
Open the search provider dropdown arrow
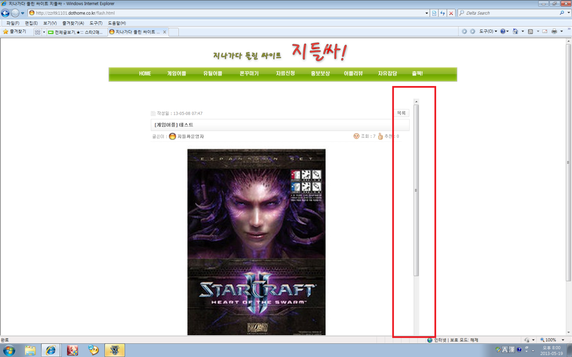[568, 13]
